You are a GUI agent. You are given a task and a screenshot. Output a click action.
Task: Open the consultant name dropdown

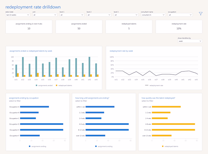[x=153, y=15]
